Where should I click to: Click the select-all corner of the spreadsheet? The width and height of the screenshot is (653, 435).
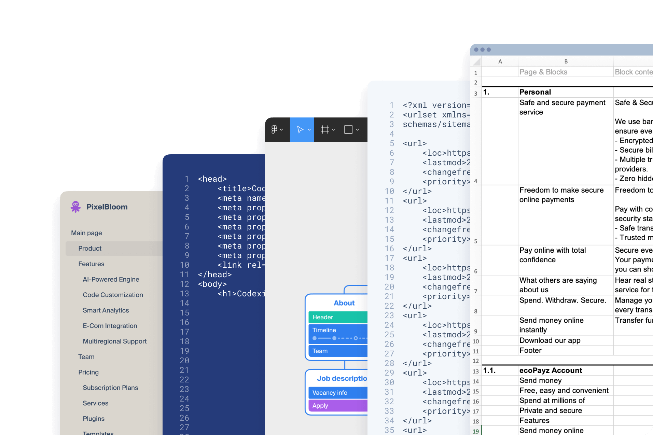(476, 61)
